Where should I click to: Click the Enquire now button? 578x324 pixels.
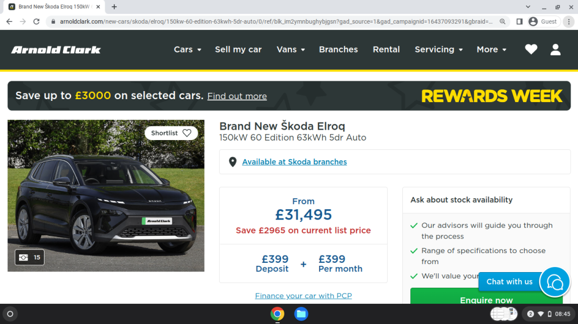pyautogui.click(x=486, y=296)
